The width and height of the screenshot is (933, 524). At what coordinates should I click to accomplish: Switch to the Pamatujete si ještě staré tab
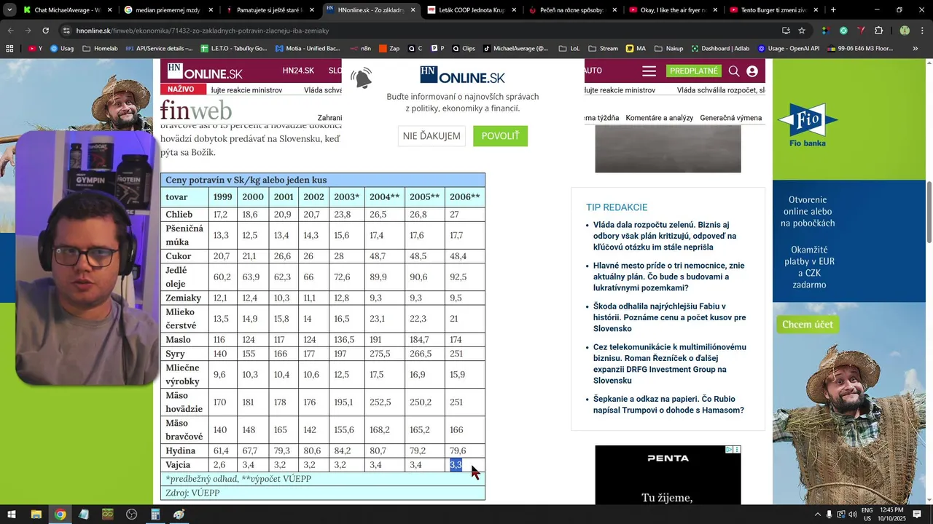point(269,10)
